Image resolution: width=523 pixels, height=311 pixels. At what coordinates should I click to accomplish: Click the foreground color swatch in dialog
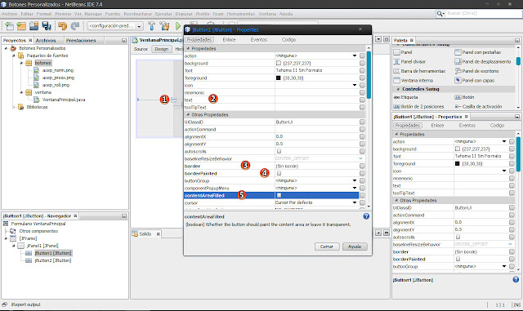click(x=279, y=78)
